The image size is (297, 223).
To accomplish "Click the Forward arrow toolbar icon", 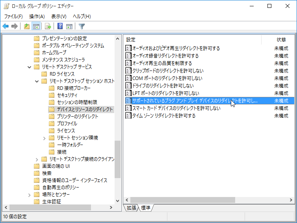I will (x=15, y=26).
